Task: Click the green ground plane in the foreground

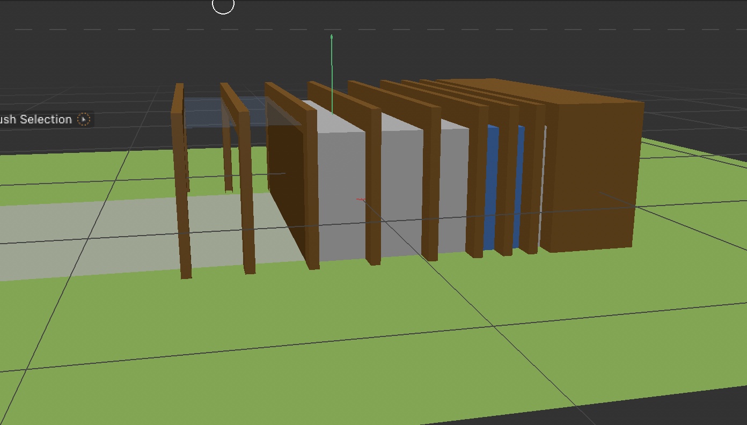Action: click(322, 349)
